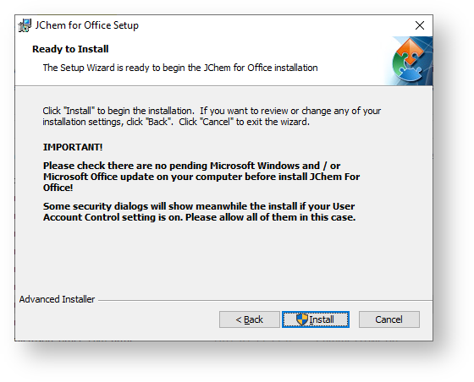Image resolution: width=474 pixels, height=382 pixels.
Task: Click the separator line beside Advanced Installer
Action: click(x=265, y=300)
